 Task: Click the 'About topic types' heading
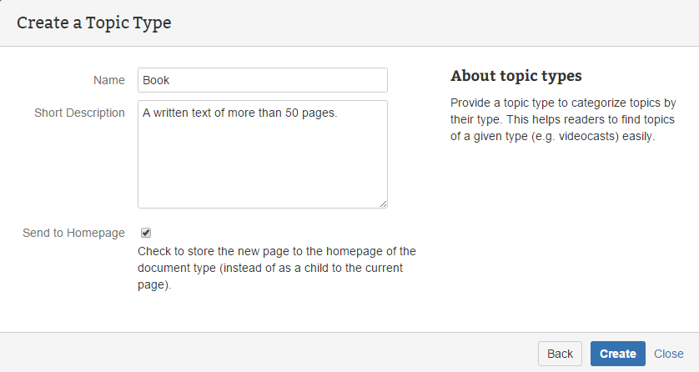[516, 76]
